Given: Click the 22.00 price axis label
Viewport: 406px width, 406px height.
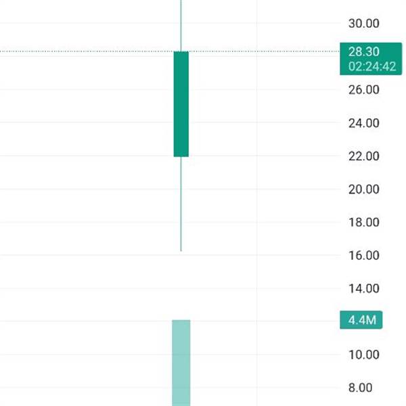Looking at the screenshot, I should click(x=364, y=156).
